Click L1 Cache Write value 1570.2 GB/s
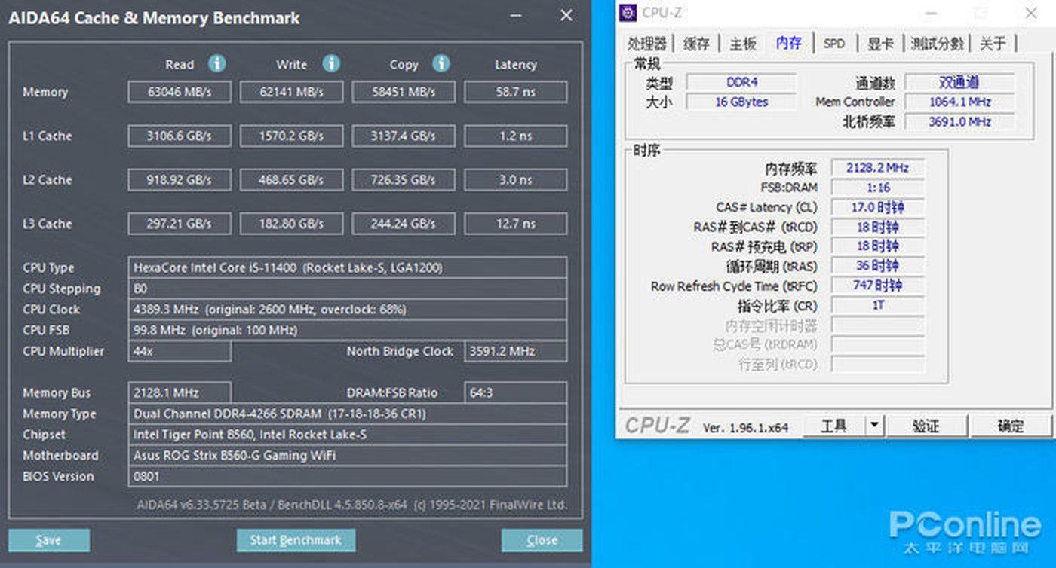1056x568 pixels. (x=292, y=136)
